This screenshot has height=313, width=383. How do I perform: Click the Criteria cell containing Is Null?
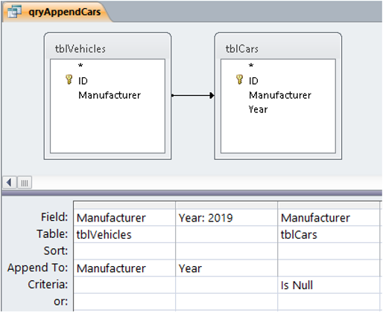pyautogui.click(x=329, y=285)
